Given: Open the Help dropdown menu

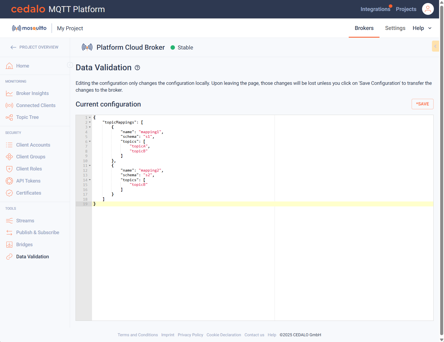Looking at the screenshot, I should coord(422,28).
